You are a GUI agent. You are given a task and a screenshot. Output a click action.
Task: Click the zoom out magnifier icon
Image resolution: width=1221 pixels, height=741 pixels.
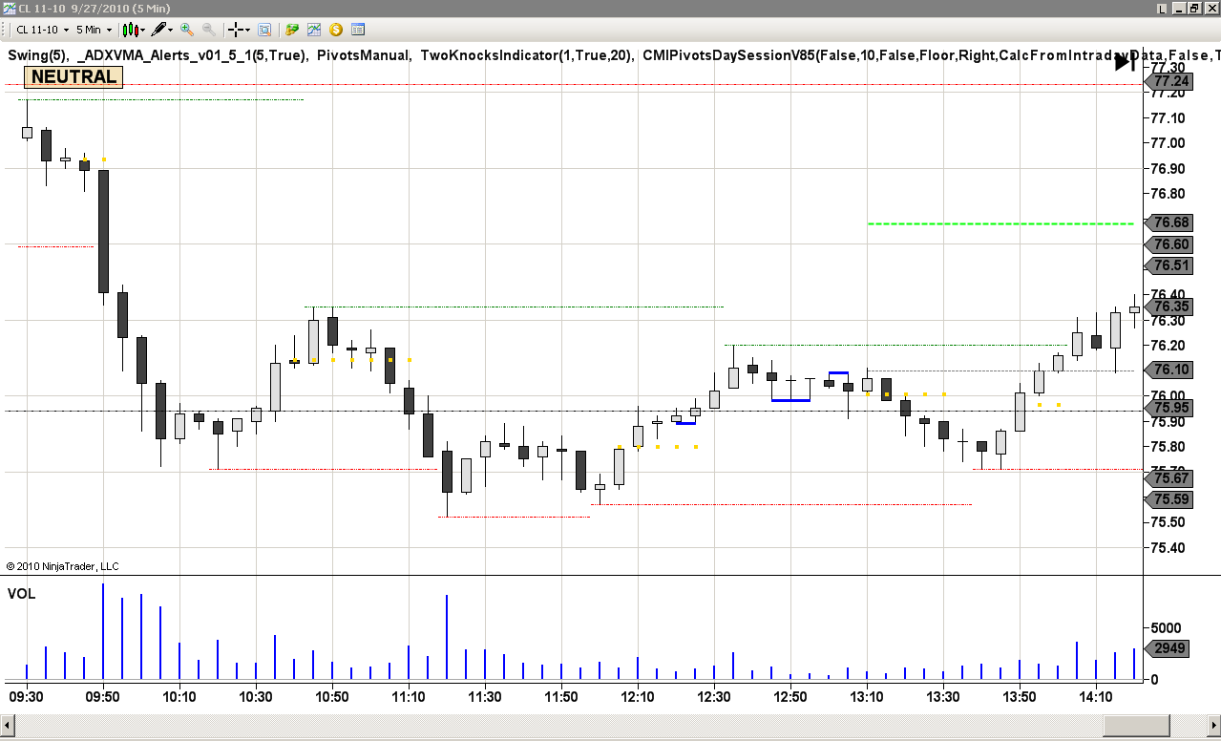pos(208,30)
